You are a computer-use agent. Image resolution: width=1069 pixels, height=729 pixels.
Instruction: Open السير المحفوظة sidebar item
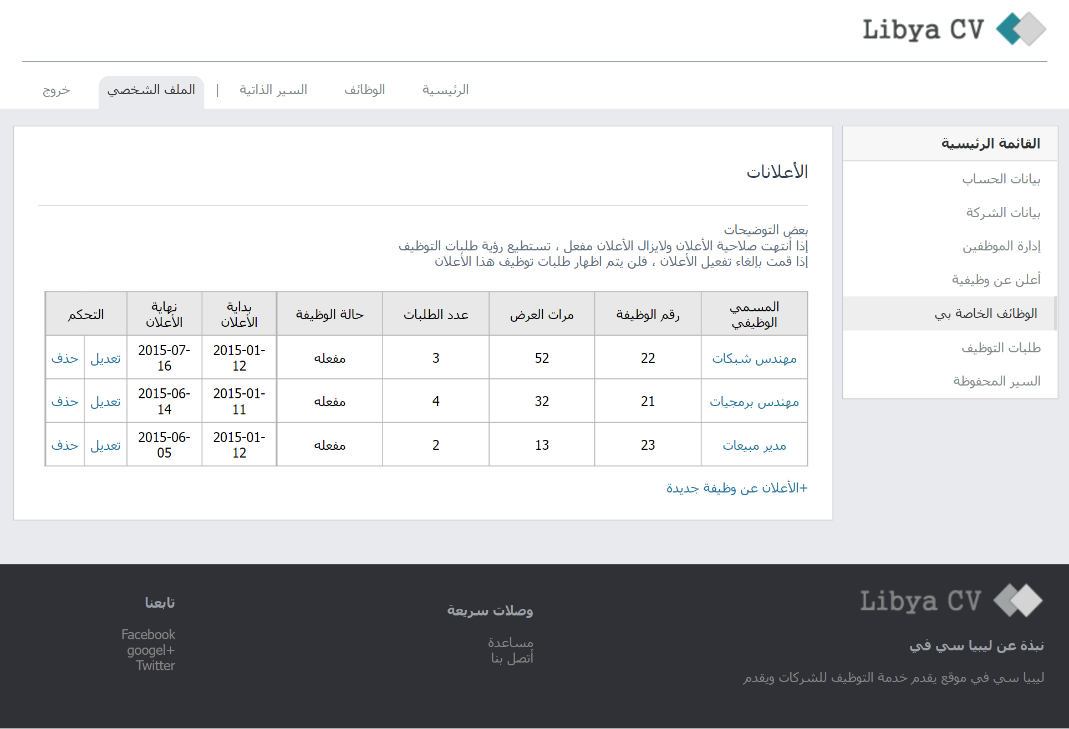tap(996, 381)
